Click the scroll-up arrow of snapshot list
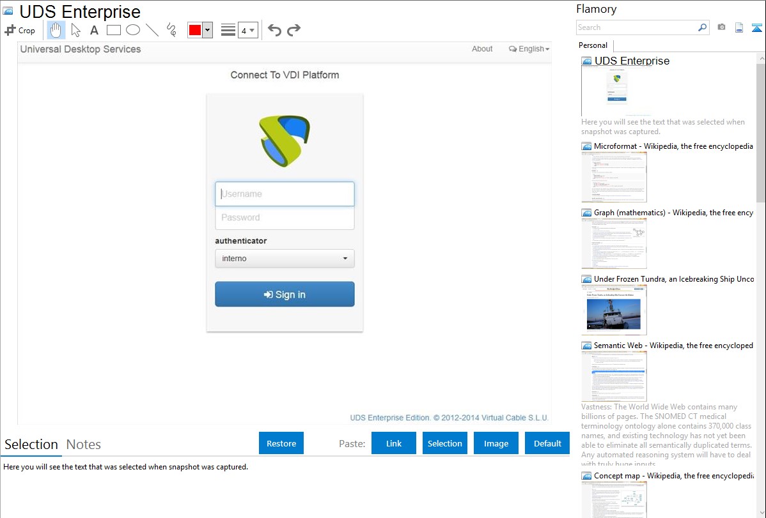The height and width of the screenshot is (518, 766). (x=761, y=59)
